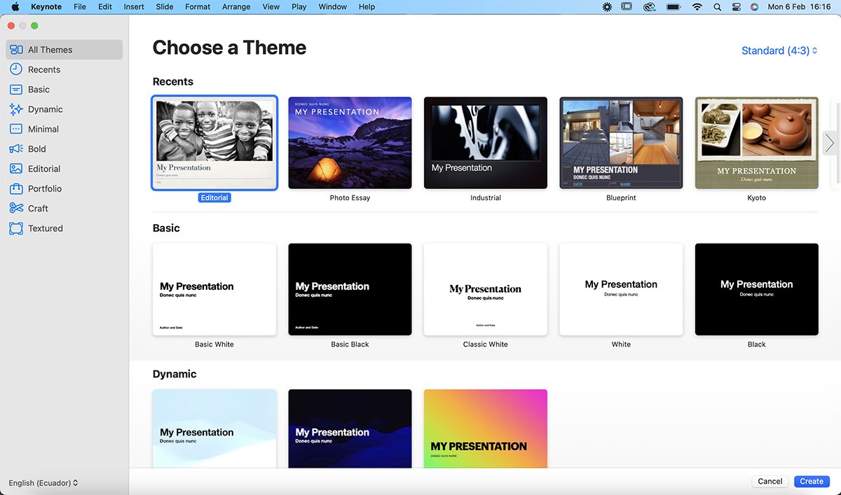The height and width of the screenshot is (495, 841).
Task: Select the Photo Essay theme thumbnail
Action: coord(350,143)
